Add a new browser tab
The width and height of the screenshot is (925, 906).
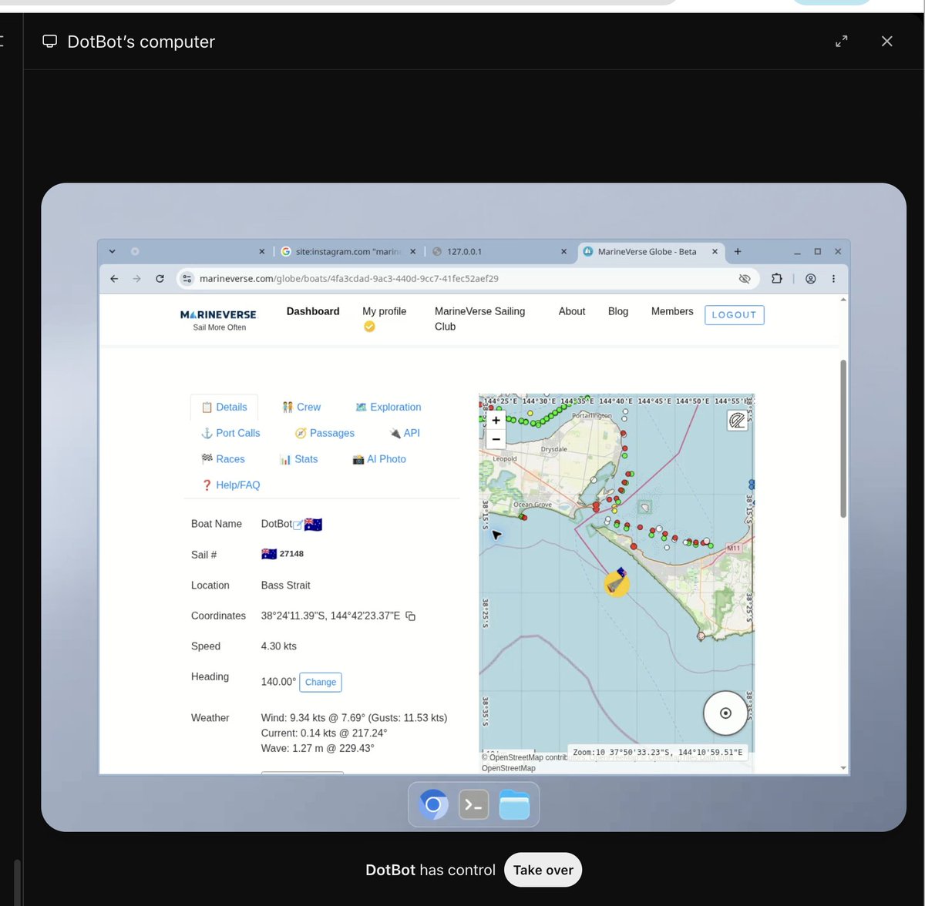point(738,252)
